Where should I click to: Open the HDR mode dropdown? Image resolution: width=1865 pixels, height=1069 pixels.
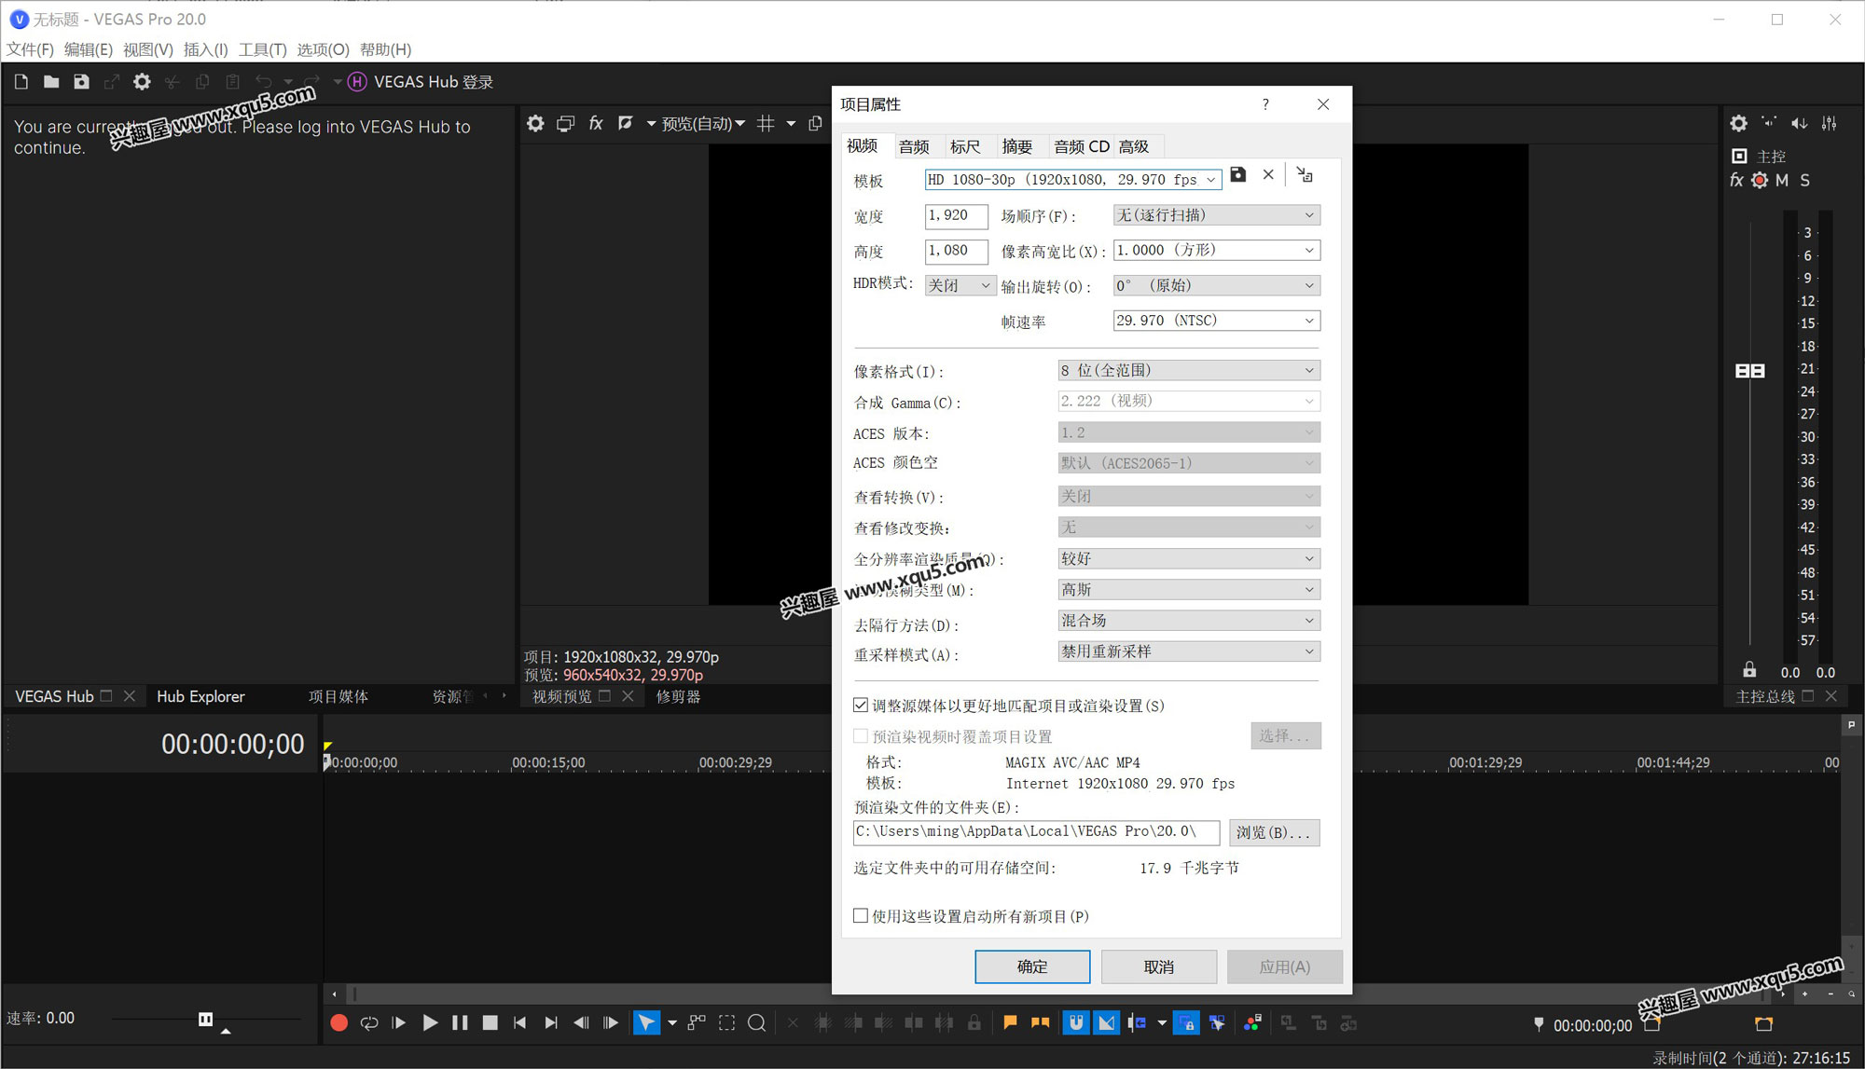[960, 285]
